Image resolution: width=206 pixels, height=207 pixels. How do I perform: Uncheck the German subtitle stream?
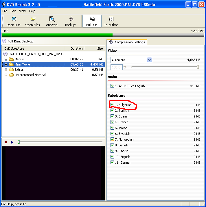pyautogui.click(x=112, y=163)
